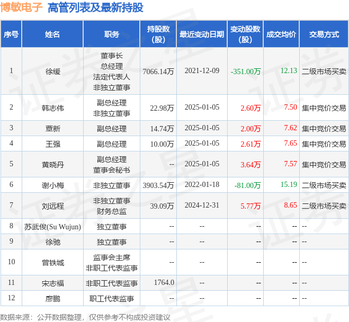Select executive name 徐缓 in row 1

[x=52, y=71]
